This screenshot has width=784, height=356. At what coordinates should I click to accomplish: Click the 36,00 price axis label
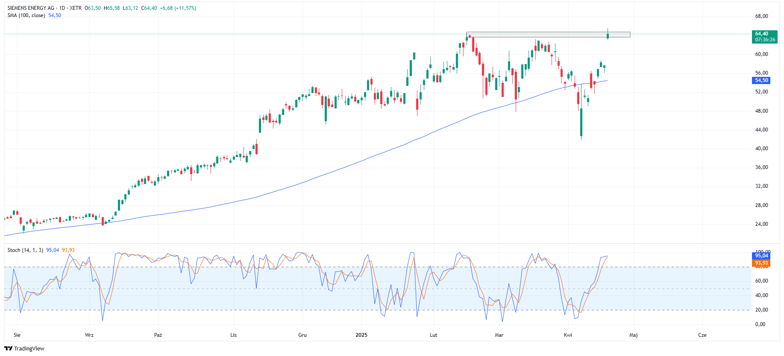761,167
